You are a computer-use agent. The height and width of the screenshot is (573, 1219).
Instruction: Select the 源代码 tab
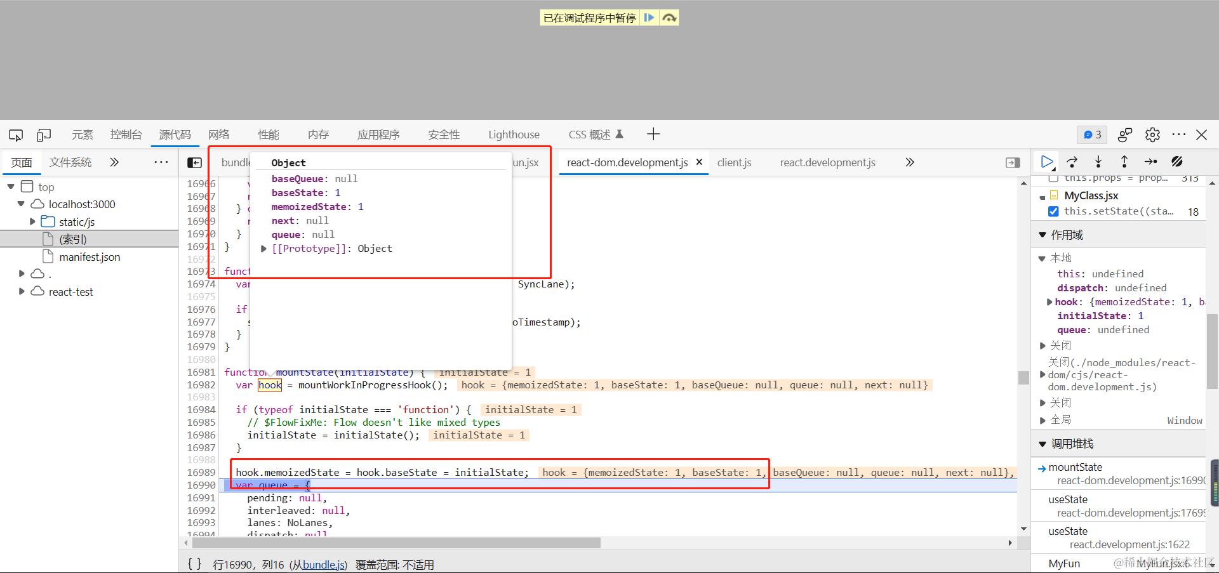175,135
